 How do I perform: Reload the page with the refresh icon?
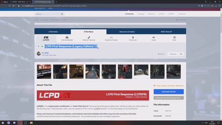(10, 6)
